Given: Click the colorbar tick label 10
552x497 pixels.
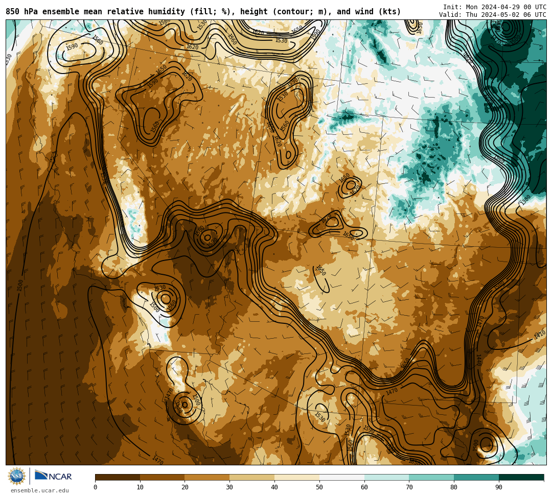Looking at the screenshot, I should tap(140, 487).
